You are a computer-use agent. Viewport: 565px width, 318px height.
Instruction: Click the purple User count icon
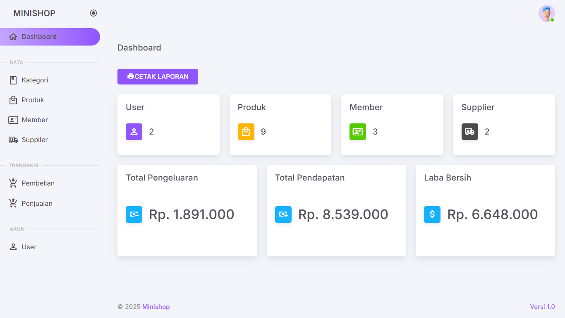(x=134, y=132)
